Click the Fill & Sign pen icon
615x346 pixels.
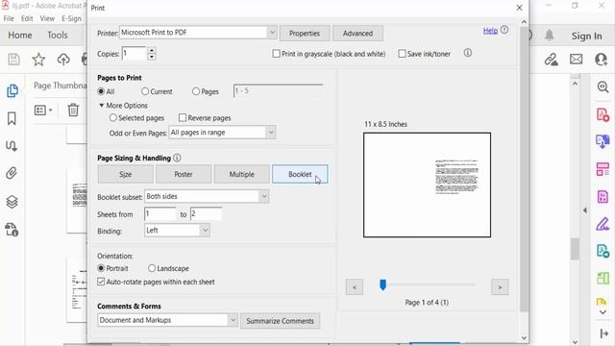tap(603, 224)
